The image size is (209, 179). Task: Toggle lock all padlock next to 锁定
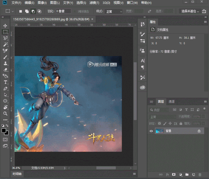pos(181,124)
